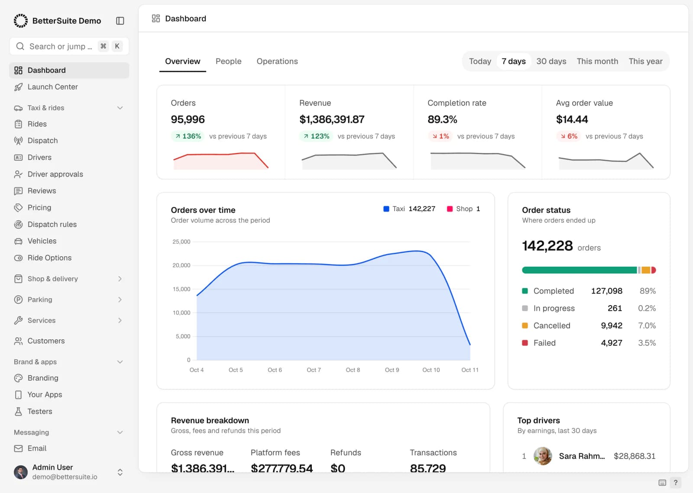693x493 pixels.
Task: Click the Search or jump field
Action: click(x=69, y=46)
